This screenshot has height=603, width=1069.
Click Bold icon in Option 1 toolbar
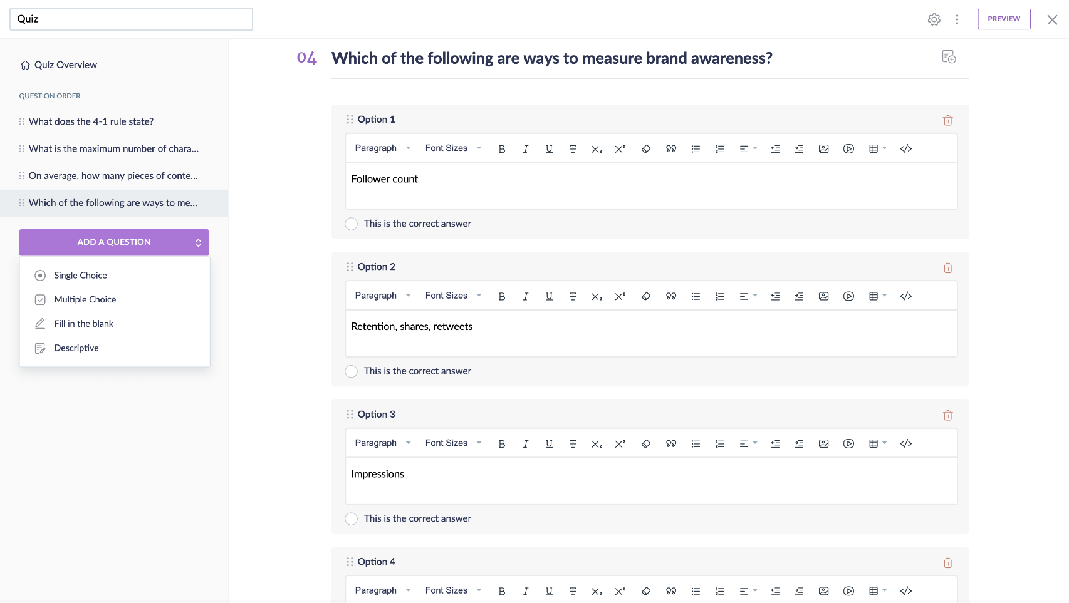coord(502,149)
